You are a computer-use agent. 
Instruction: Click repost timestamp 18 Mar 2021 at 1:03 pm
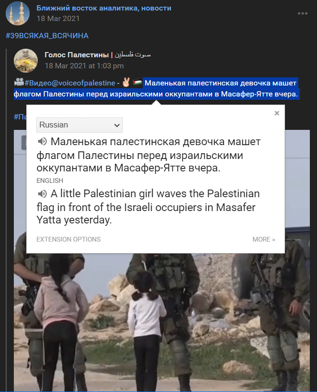(84, 66)
